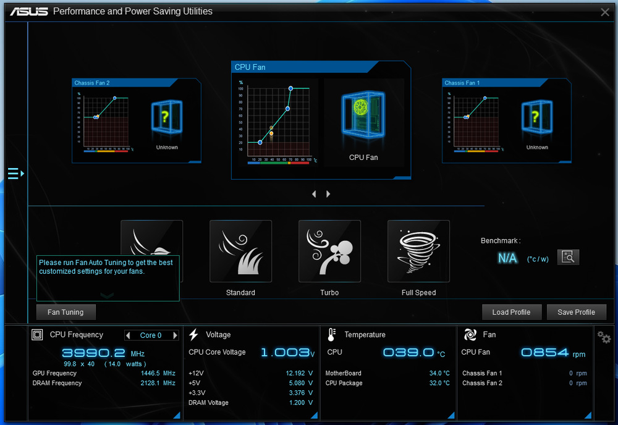The height and width of the screenshot is (425, 618).
Task: Open the side menu hamburger icon
Action: (16, 174)
